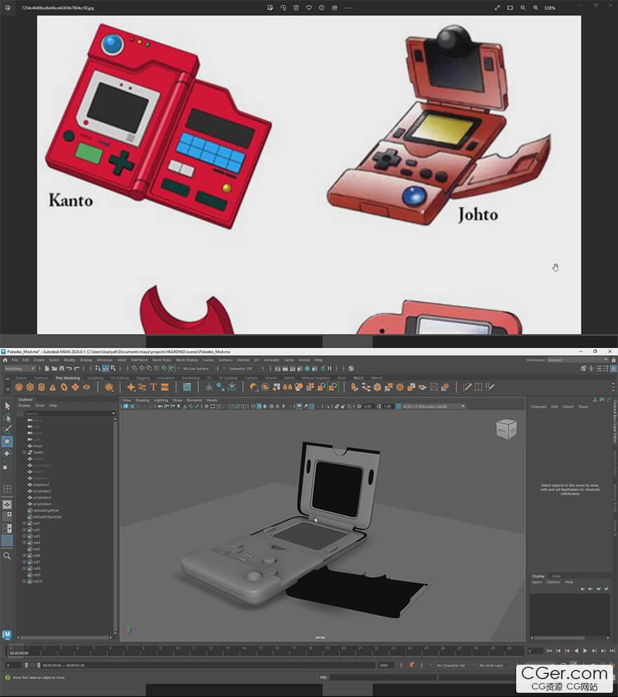Open the menu set dropdown

click(x=20, y=369)
